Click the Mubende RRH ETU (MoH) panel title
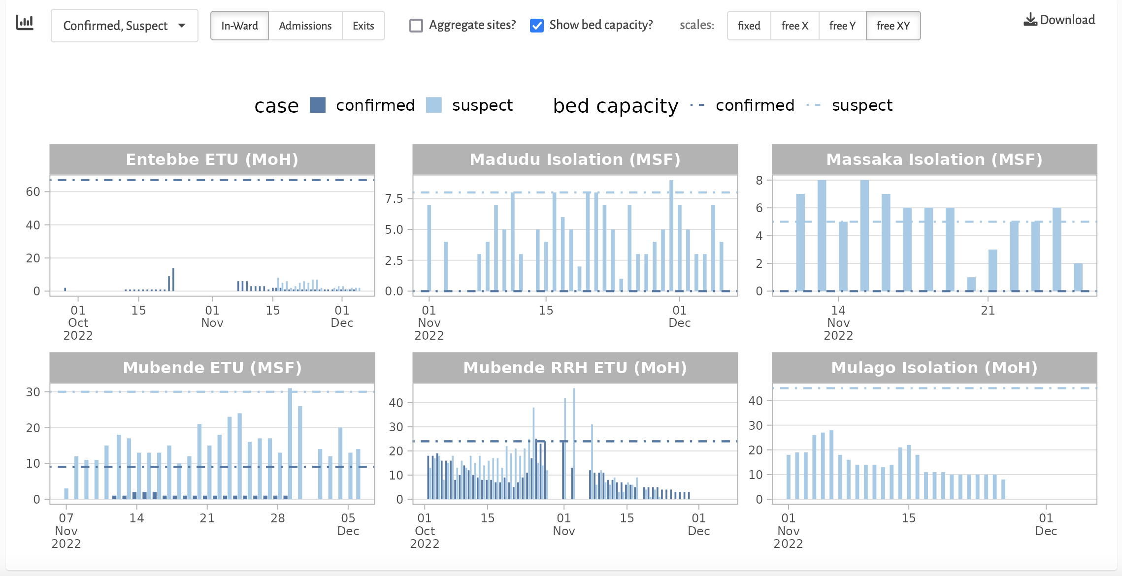This screenshot has width=1122, height=576. 575,368
